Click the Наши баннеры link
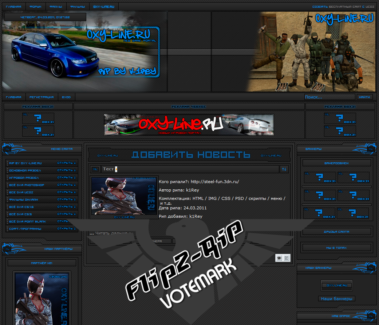The height and width of the screenshot is (325, 379). (336, 299)
